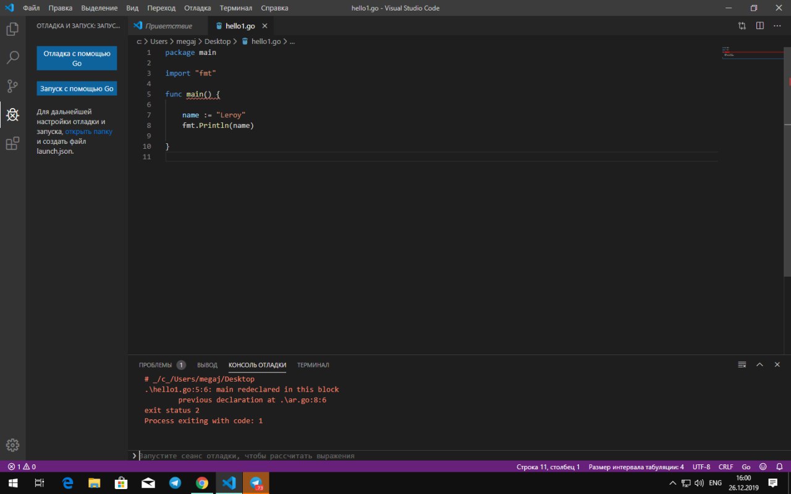
Task: Switch to the ПРОБЛЕМЫ panel tab
Action: 162,365
